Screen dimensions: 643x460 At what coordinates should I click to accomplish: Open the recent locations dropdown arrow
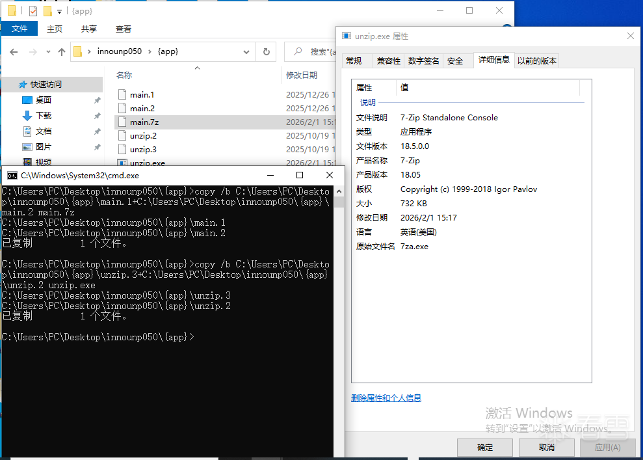[47, 52]
